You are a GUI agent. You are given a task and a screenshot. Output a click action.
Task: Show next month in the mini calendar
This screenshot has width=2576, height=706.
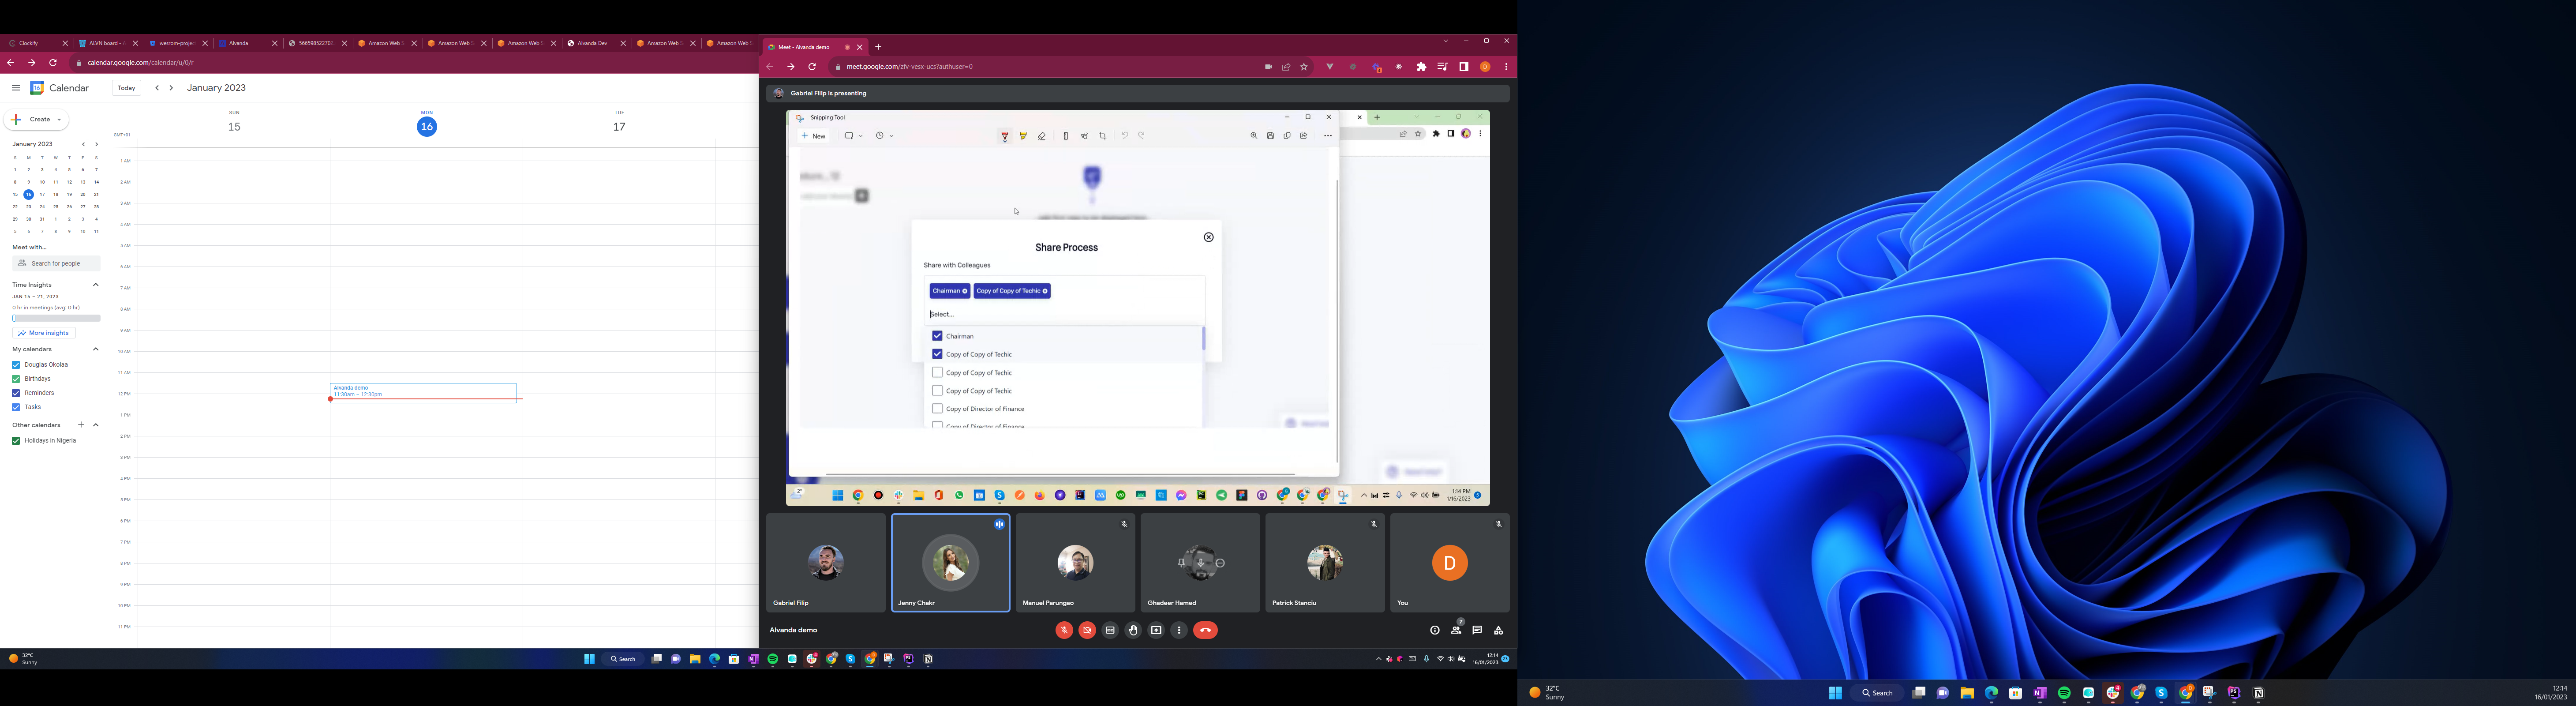[96, 144]
